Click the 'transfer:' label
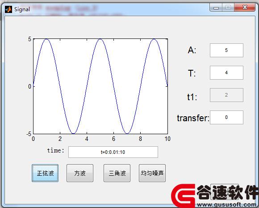Viewport: 259px width, 208px height. click(193, 118)
